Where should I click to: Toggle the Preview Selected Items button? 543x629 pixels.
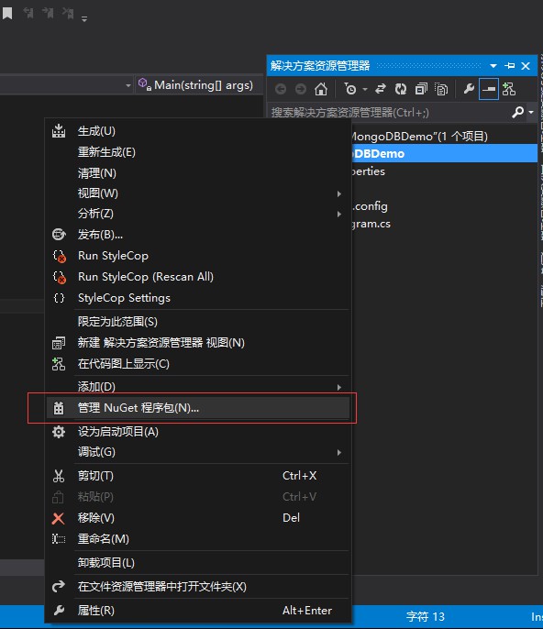[488, 89]
